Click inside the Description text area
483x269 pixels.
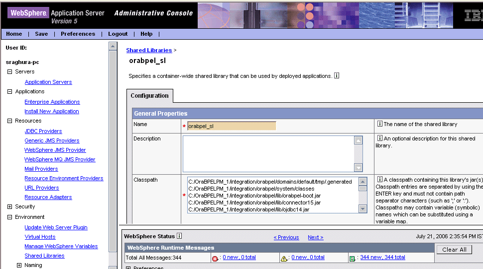[268, 154]
